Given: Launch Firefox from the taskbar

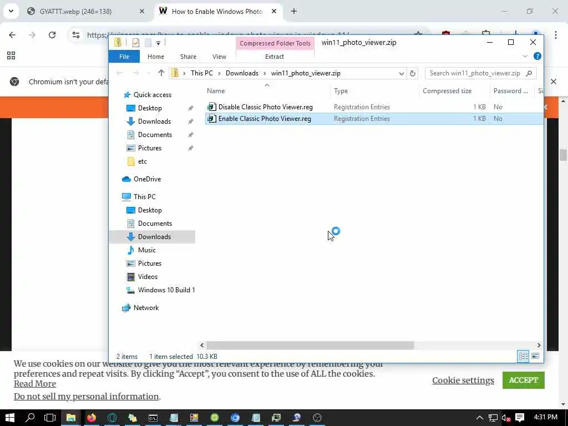Looking at the screenshot, I should pyautogui.click(x=92, y=418).
